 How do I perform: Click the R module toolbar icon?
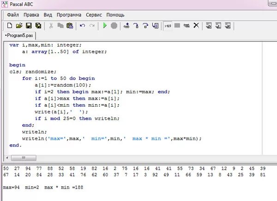click(228, 26)
